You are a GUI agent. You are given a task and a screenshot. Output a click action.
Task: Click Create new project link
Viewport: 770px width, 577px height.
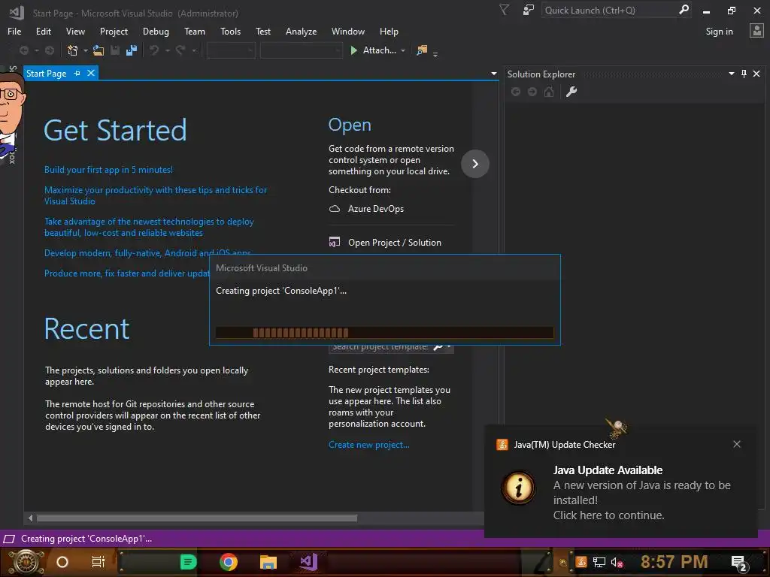(x=368, y=445)
